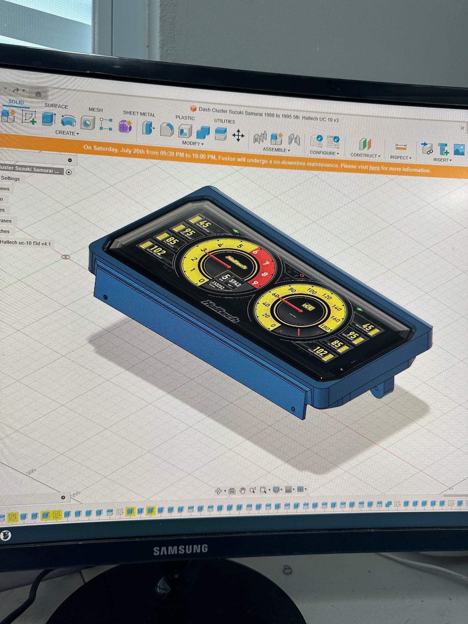468x624 pixels.
Task: Open Display Settings monitor menu
Action: (x=277, y=489)
